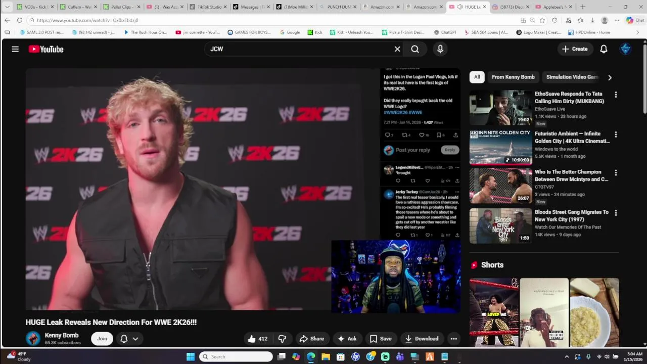Switch to the PUNCH DUM tab

[339, 7]
